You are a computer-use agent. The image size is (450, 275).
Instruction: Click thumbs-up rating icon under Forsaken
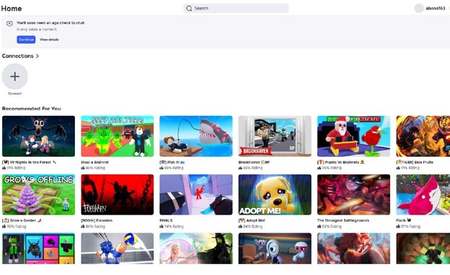[x=83, y=226]
